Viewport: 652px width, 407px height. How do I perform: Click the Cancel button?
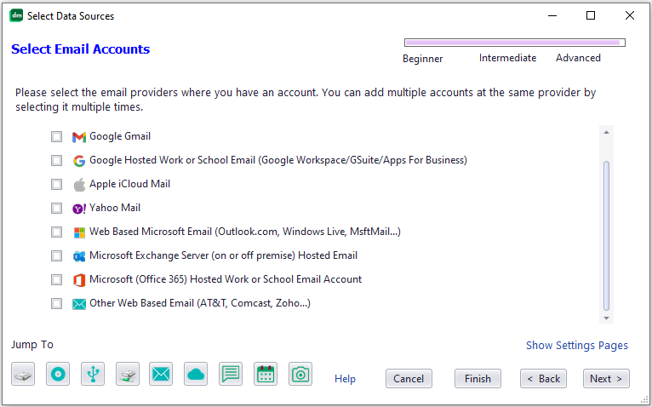tap(409, 379)
